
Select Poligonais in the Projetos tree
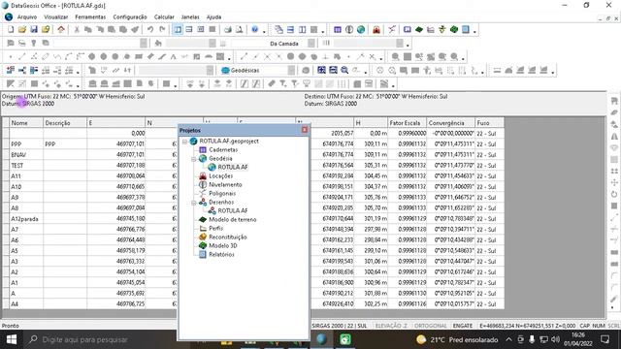pos(222,194)
